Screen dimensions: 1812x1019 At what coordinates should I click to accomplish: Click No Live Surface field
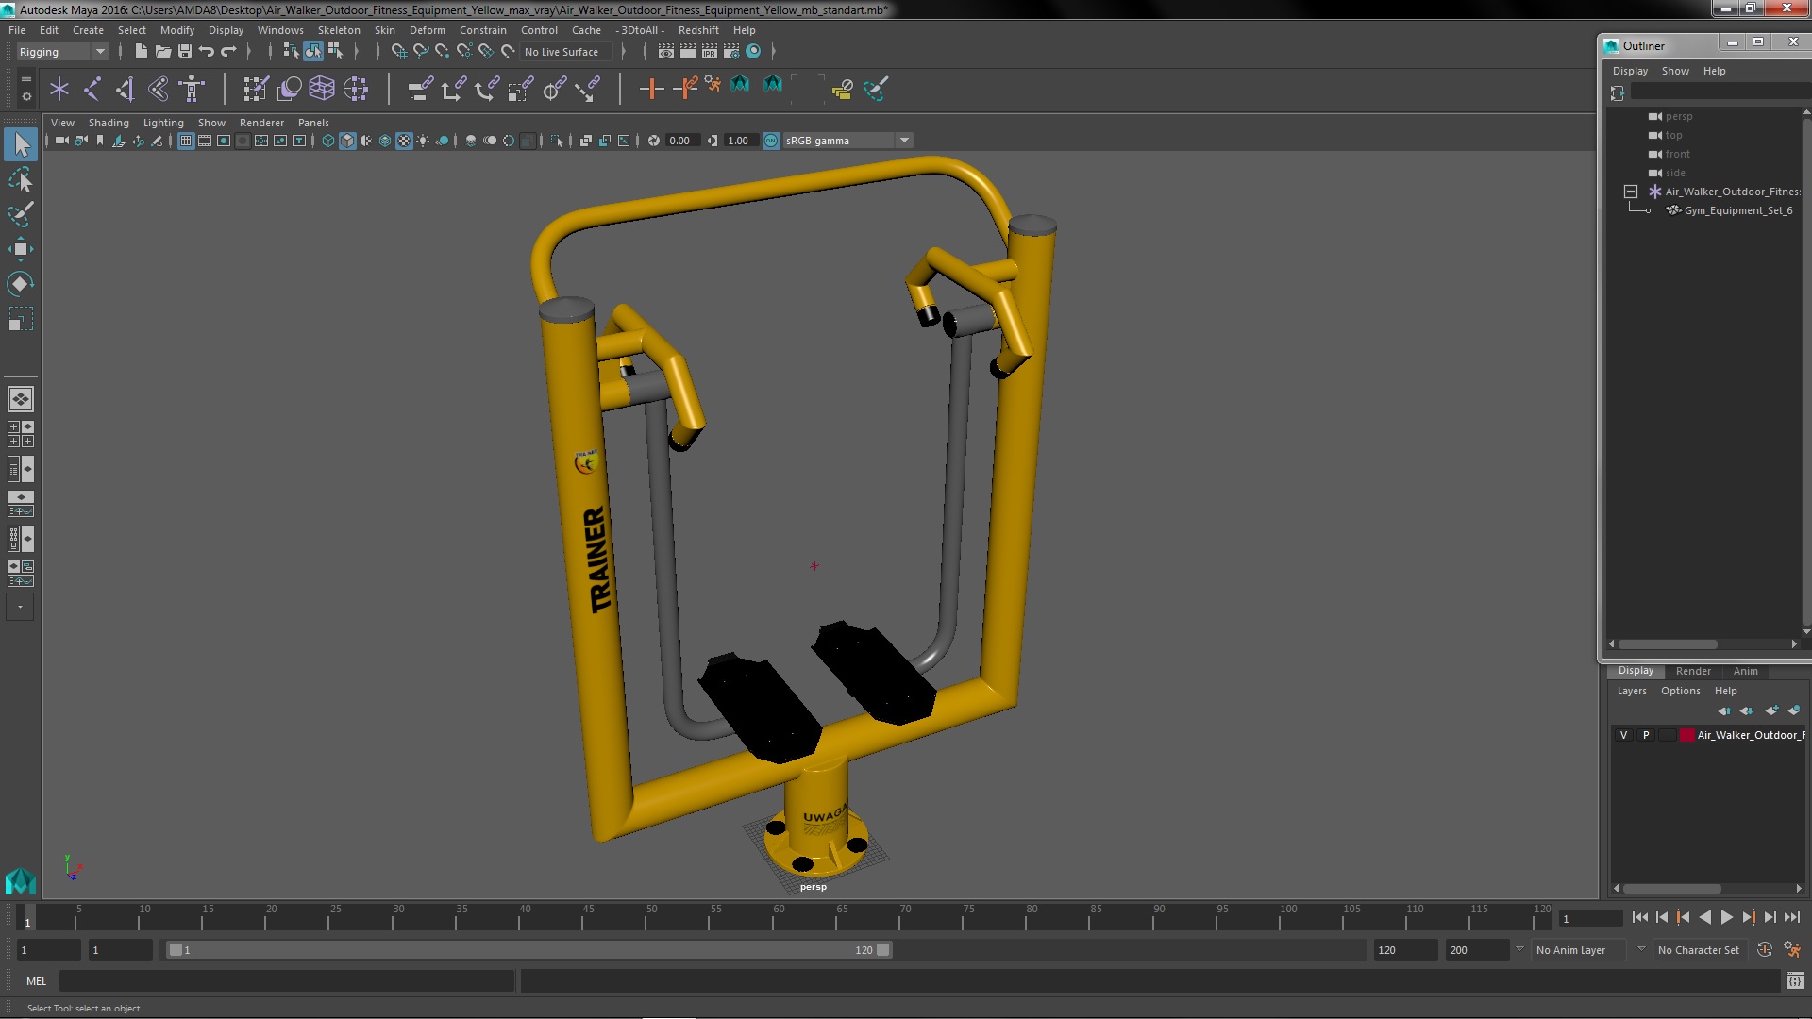click(564, 52)
